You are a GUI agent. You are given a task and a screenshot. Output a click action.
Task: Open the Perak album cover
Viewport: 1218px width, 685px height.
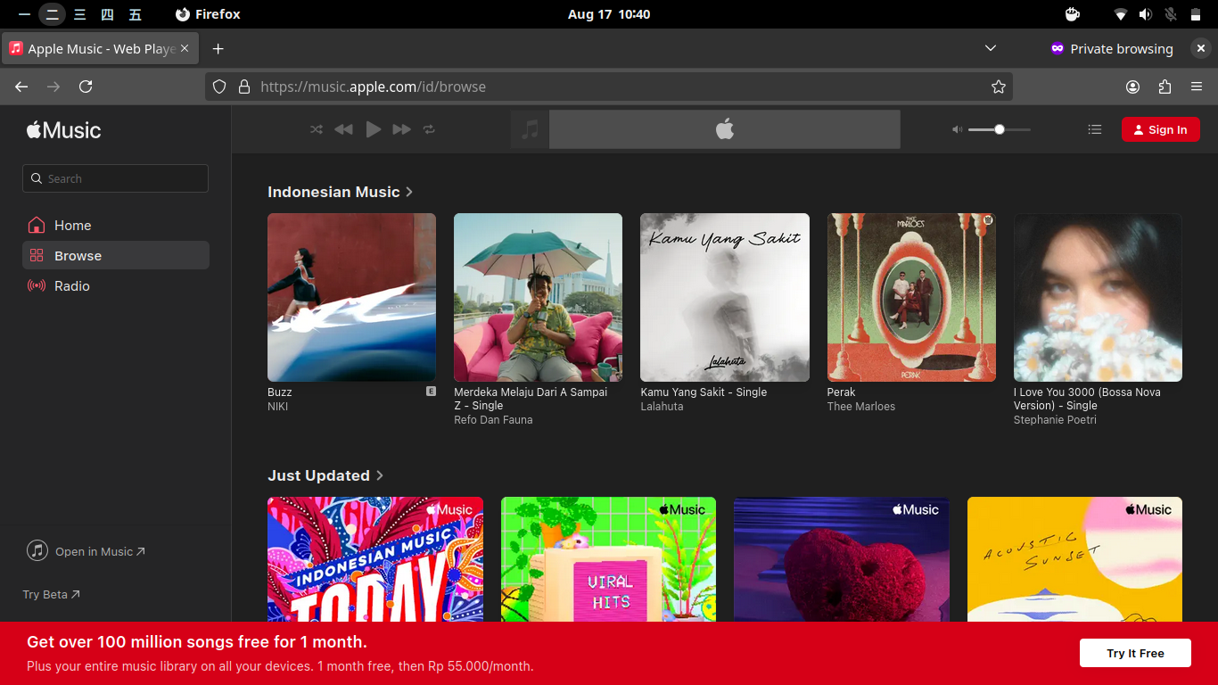[x=911, y=297]
